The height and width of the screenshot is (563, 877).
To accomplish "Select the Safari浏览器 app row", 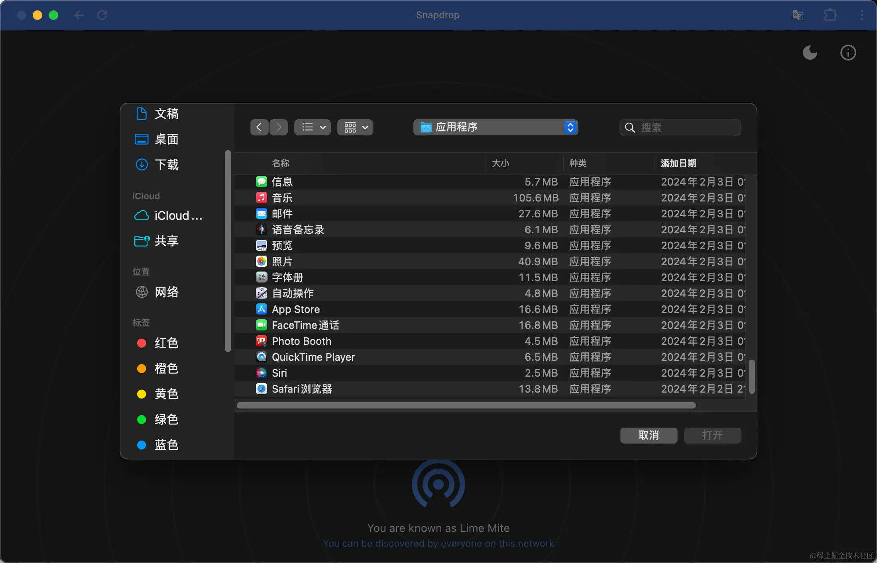I will point(302,389).
